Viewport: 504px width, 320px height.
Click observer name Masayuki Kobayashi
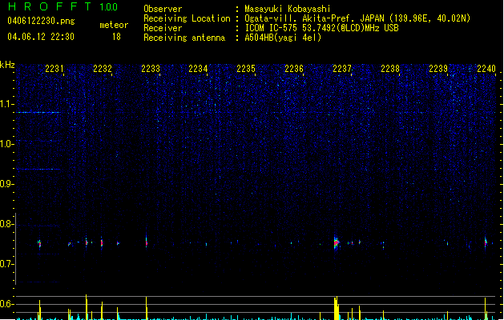(288, 9)
